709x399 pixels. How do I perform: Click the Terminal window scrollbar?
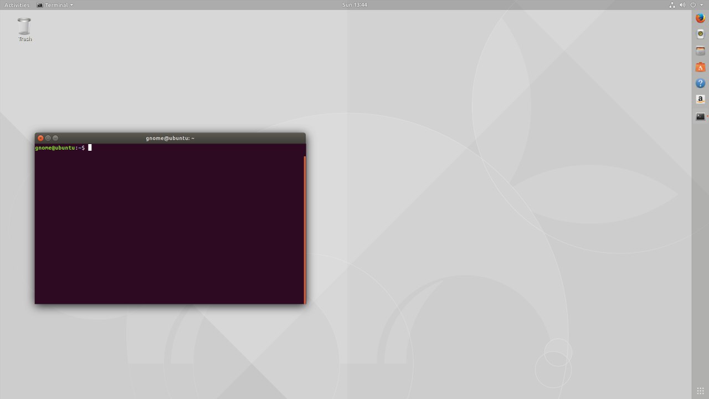pyautogui.click(x=305, y=229)
